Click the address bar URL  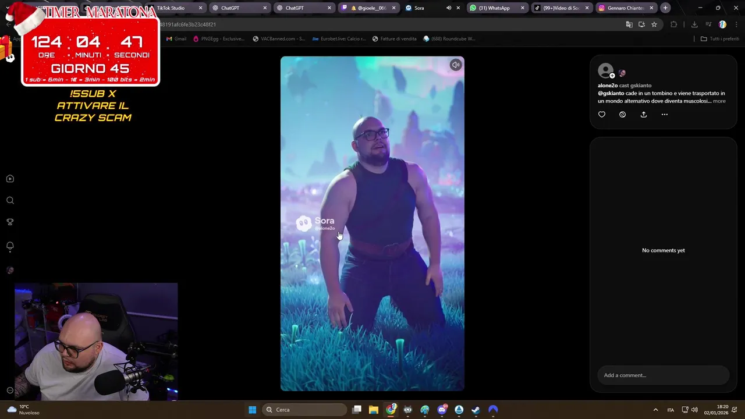coord(187,24)
